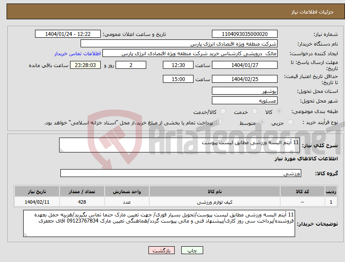
Task: Click the تعداد / مقدار column header
Action: [x=82, y=191]
